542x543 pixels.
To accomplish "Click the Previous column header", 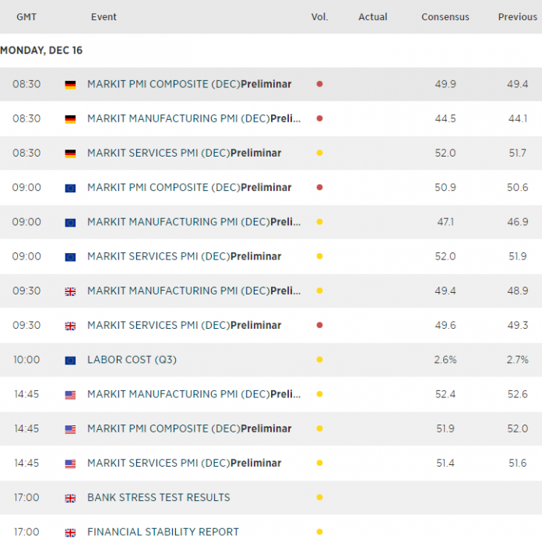I will (517, 17).
